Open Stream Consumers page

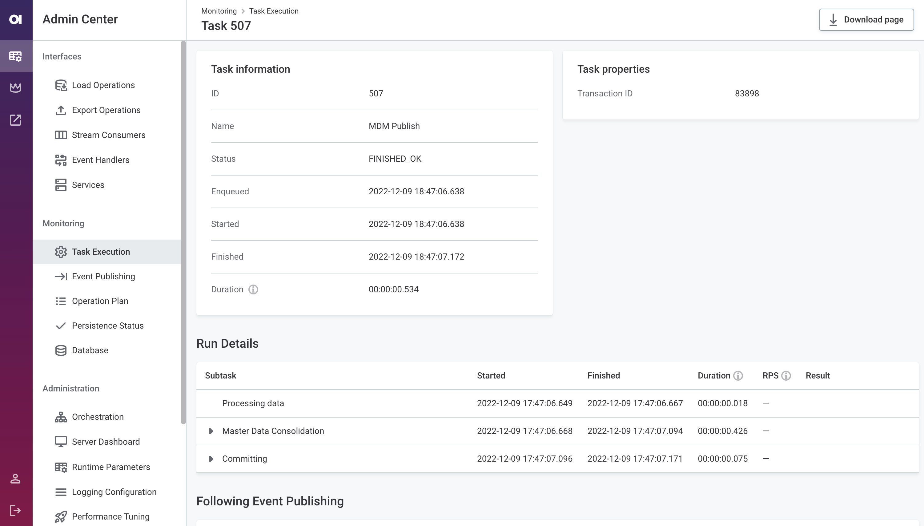[x=108, y=135]
